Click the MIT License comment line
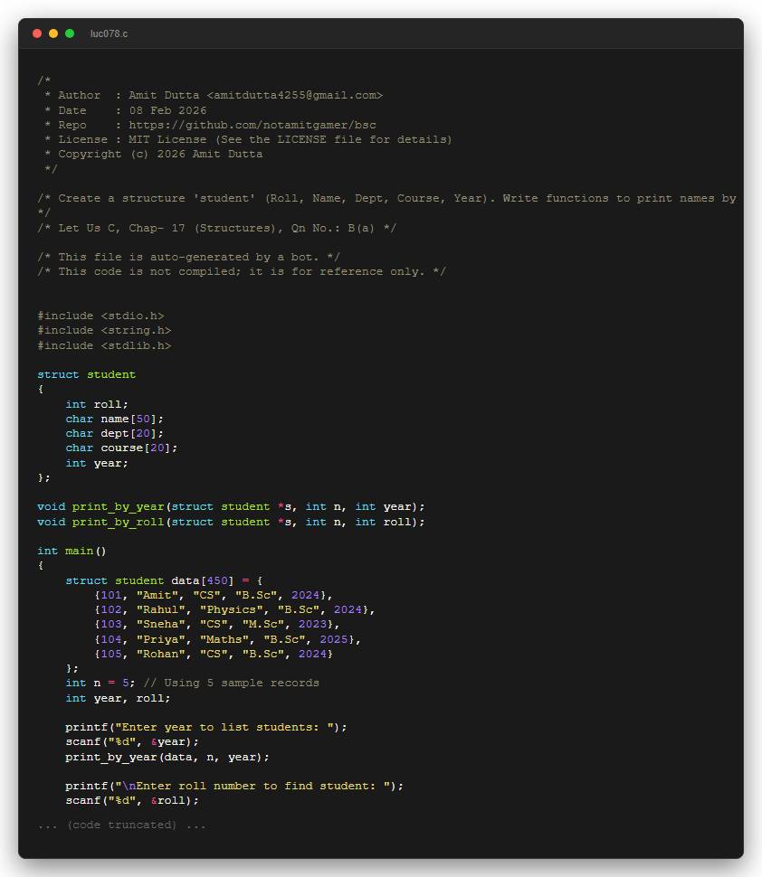762x877 pixels. point(248,139)
